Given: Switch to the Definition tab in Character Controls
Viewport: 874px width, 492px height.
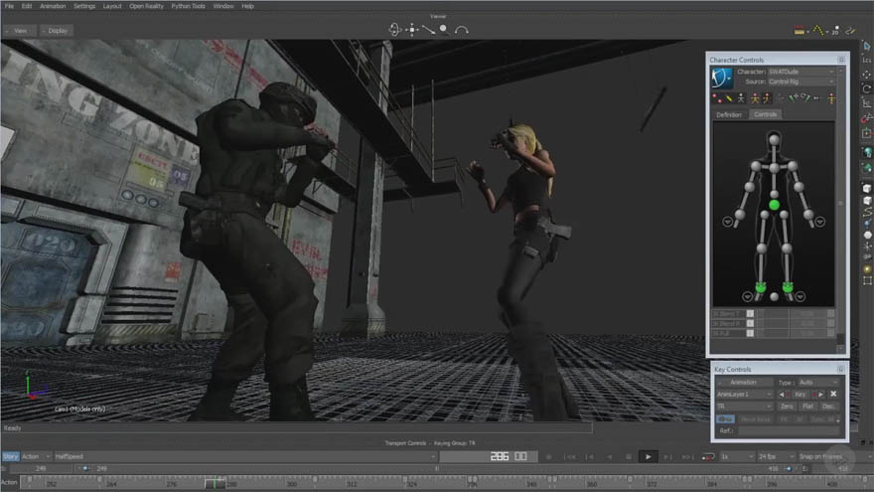Looking at the screenshot, I should pyautogui.click(x=729, y=114).
